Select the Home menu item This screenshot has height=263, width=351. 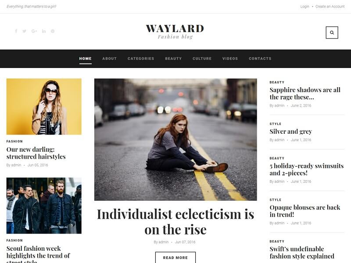85,59
